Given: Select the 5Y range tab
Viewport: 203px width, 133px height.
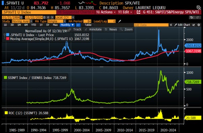Looking at the screenshot, I should pos(48,25).
